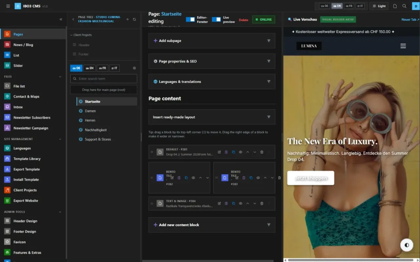Viewport: 420px width, 262px height.
Task: Click the contrast toggle button in the preview
Action: tap(407, 245)
